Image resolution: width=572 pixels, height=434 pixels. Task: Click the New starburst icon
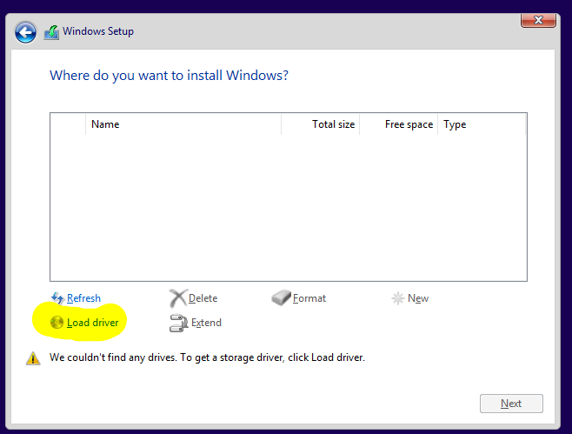pyautogui.click(x=398, y=298)
